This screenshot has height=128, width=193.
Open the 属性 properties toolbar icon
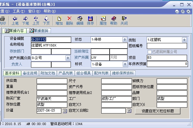tap(103, 19)
